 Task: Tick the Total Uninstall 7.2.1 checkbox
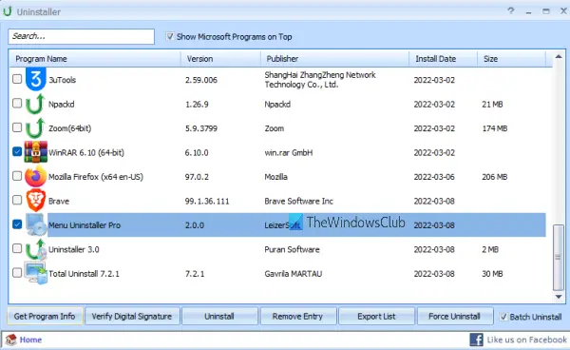[17, 273]
